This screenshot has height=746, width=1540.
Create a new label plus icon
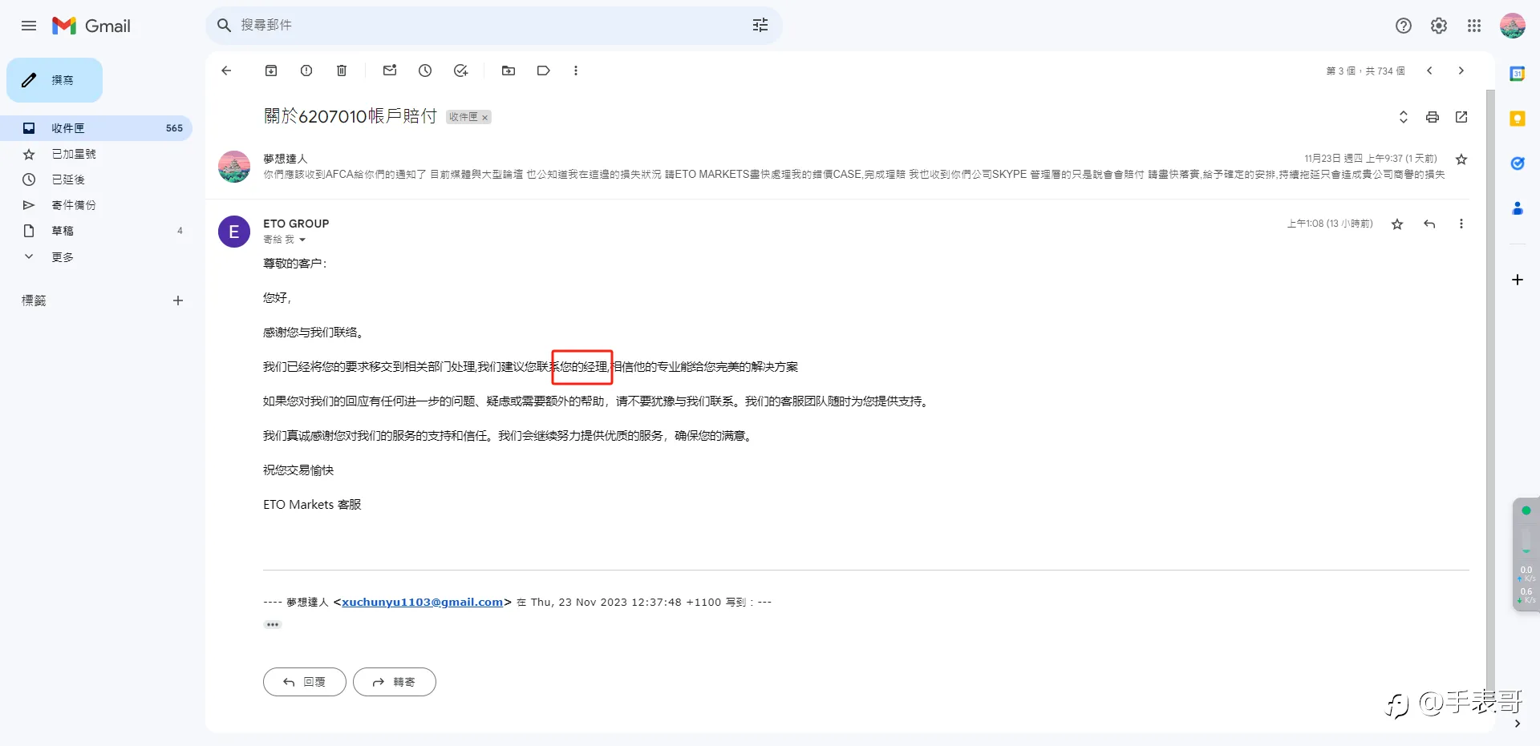[178, 300]
